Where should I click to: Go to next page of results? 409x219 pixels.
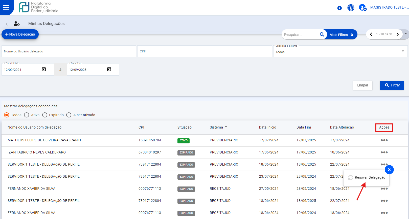[x=398, y=34]
